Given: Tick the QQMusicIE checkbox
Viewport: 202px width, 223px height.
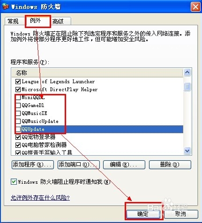Looking at the screenshot, I should pos(18,113).
